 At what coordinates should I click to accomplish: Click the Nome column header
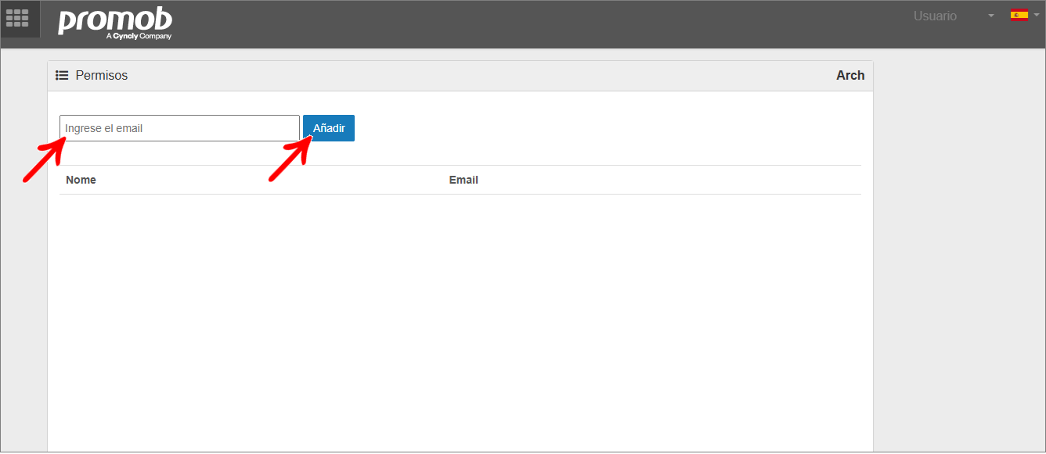pos(81,180)
